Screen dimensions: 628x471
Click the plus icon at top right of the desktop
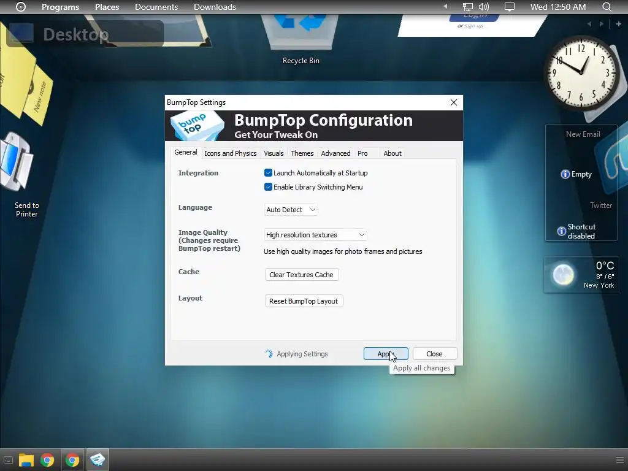tap(619, 24)
